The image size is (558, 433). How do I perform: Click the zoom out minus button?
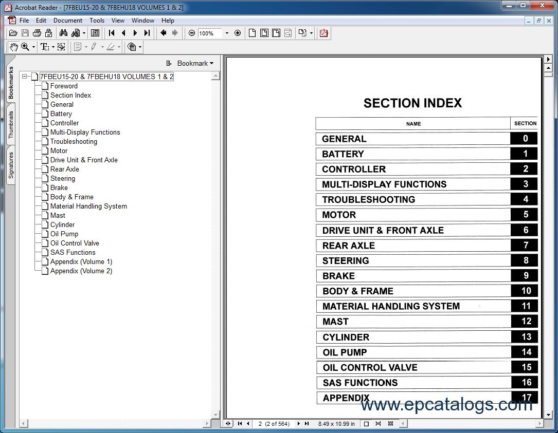click(x=192, y=33)
